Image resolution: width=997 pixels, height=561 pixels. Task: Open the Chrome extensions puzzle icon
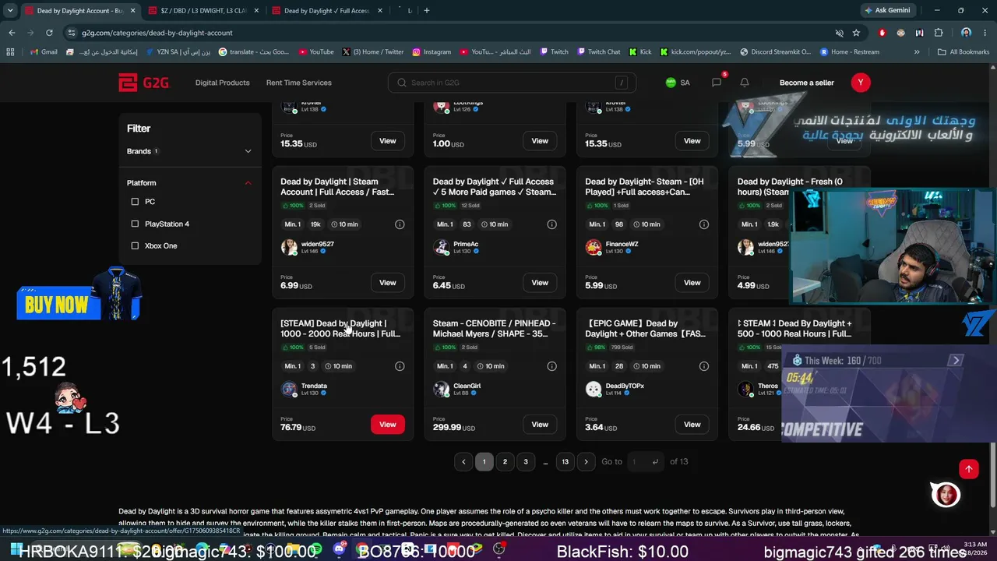pyautogui.click(x=939, y=33)
